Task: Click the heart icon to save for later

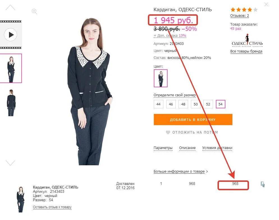Action: click(168, 132)
